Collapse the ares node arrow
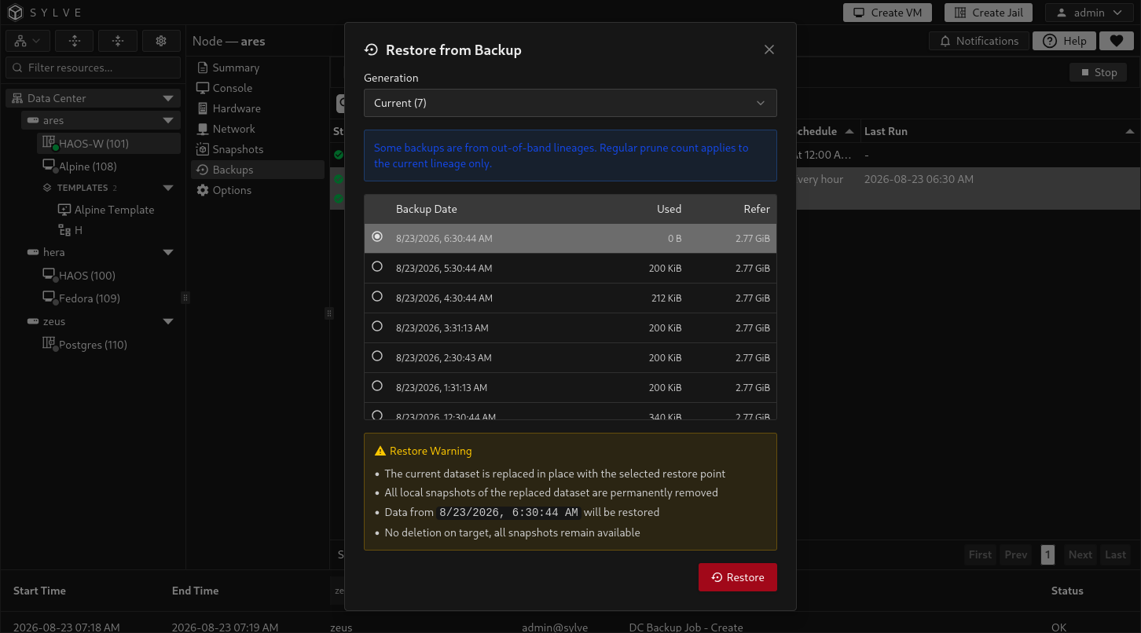This screenshot has height=633, width=1141. [168, 120]
